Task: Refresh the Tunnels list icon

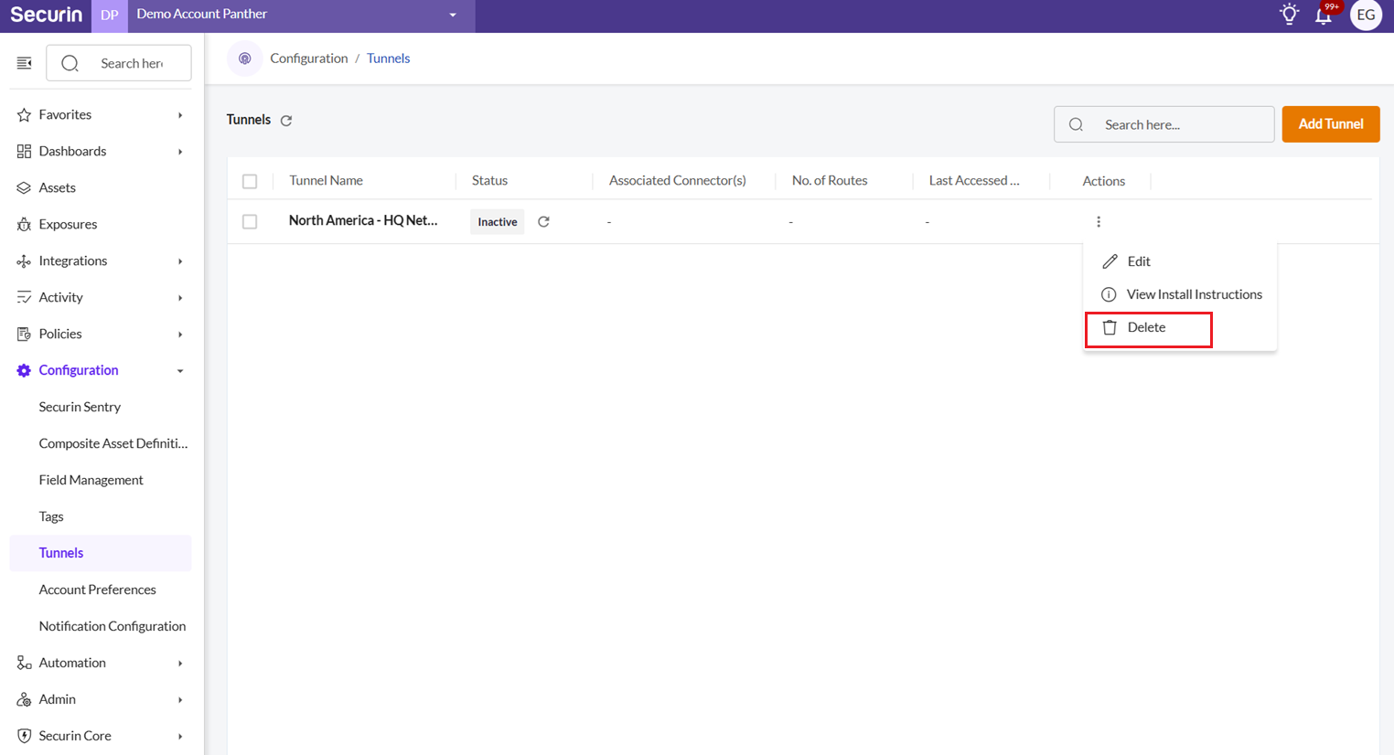Action: (x=286, y=121)
